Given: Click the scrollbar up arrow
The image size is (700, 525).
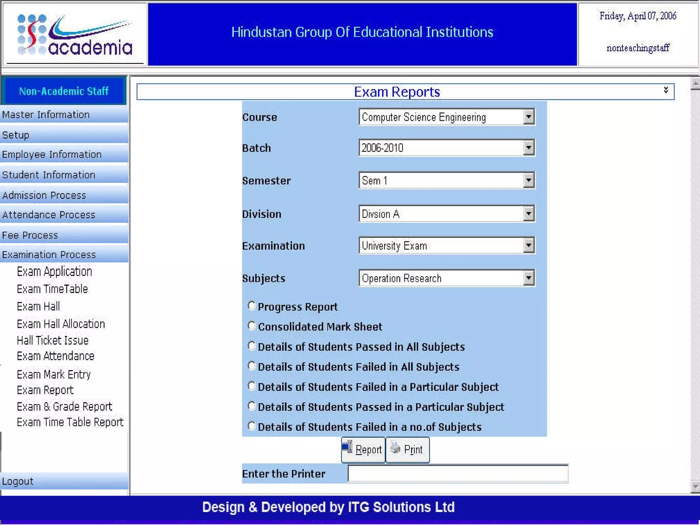Looking at the screenshot, I should tap(695, 83).
